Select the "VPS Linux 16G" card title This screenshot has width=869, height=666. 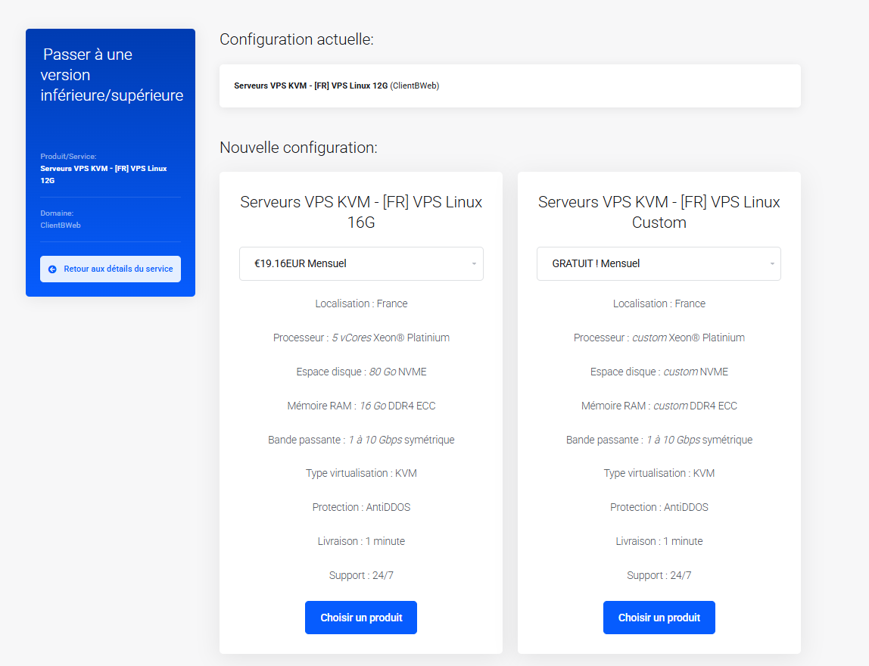(361, 212)
